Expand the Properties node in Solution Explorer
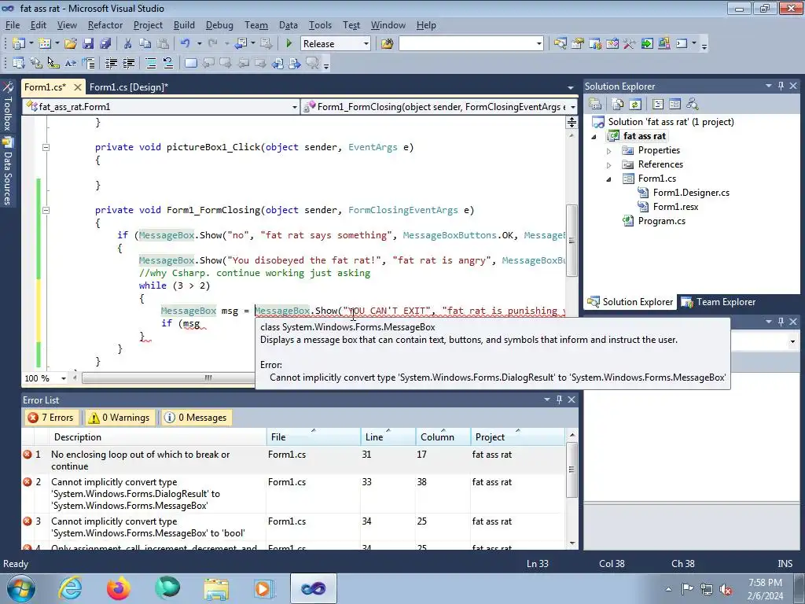Viewport: 805px width, 604px height. coord(609,151)
